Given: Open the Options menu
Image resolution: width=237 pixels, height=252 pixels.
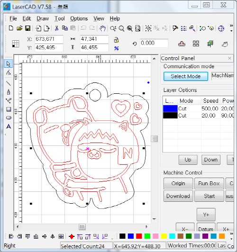Looking at the screenshot, I should (79, 18).
